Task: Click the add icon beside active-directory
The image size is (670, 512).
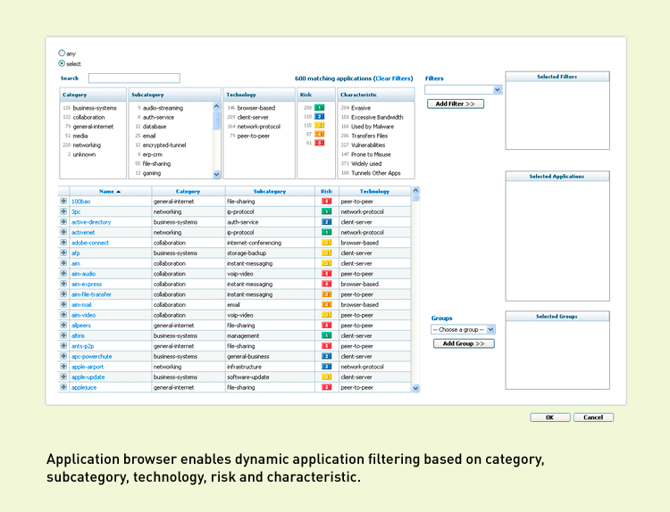Action: (63, 222)
